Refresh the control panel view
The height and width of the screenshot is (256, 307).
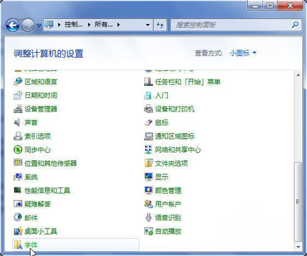(160, 25)
